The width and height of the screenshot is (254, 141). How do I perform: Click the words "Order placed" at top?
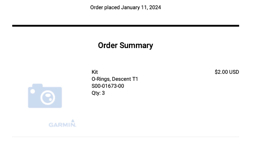(105, 7)
